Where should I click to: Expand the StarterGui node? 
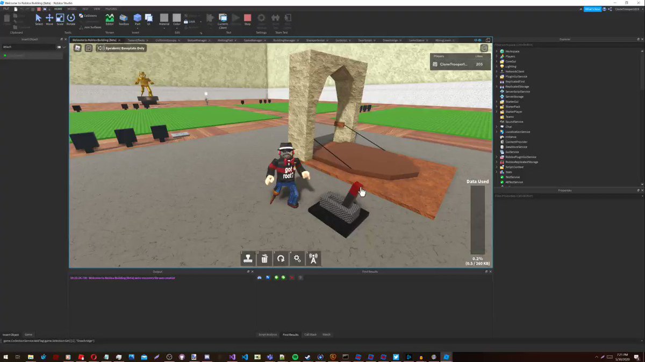[x=497, y=101]
